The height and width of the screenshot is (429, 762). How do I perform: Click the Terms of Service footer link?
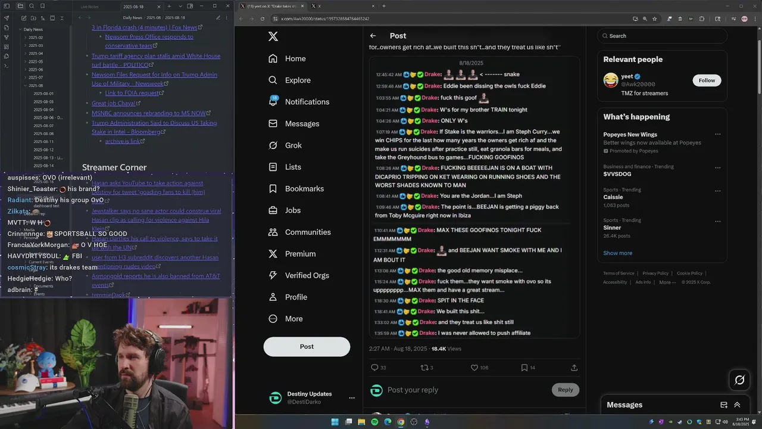[x=619, y=273]
